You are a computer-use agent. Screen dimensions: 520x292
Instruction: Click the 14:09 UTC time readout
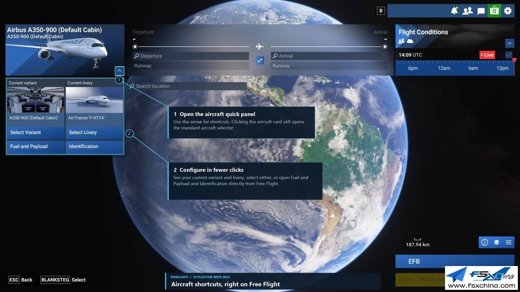tap(410, 55)
